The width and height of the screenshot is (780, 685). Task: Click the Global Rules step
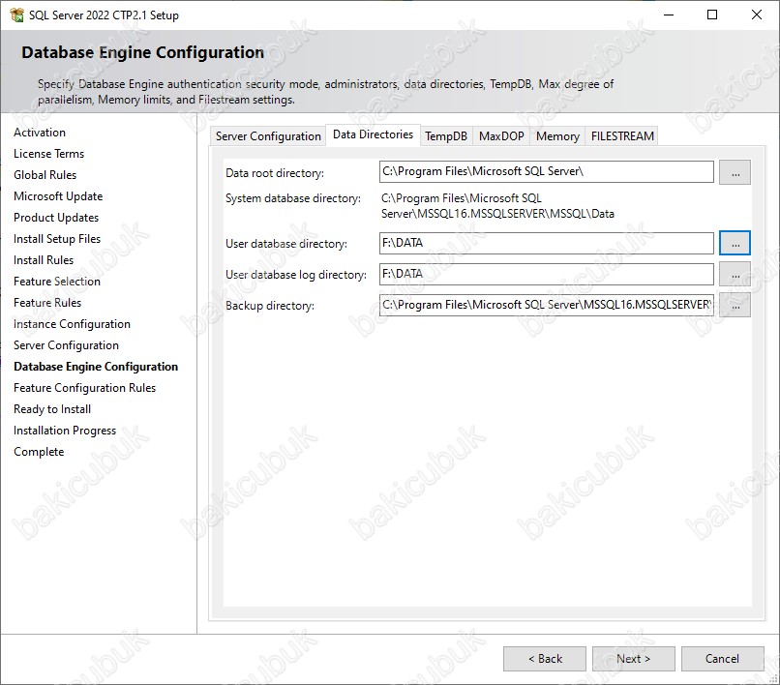pyautogui.click(x=45, y=175)
